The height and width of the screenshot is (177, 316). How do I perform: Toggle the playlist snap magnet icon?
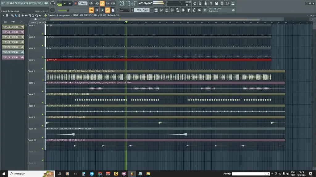click(7, 15)
